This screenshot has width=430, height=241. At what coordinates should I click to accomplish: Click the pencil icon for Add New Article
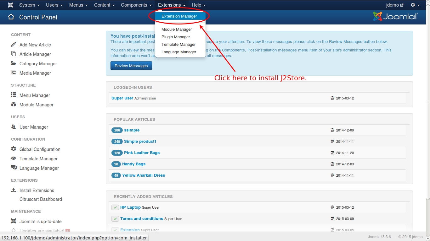click(14, 45)
